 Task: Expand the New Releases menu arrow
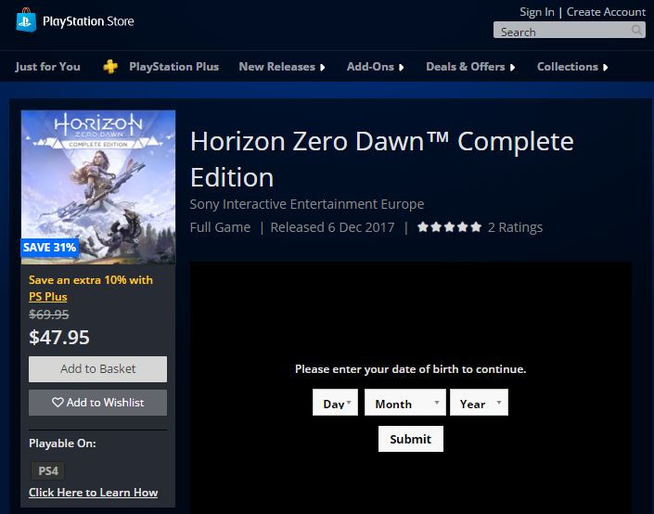click(322, 68)
